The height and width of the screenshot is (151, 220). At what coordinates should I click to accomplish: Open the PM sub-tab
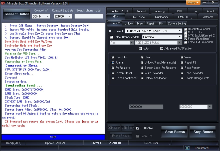(161, 23)
